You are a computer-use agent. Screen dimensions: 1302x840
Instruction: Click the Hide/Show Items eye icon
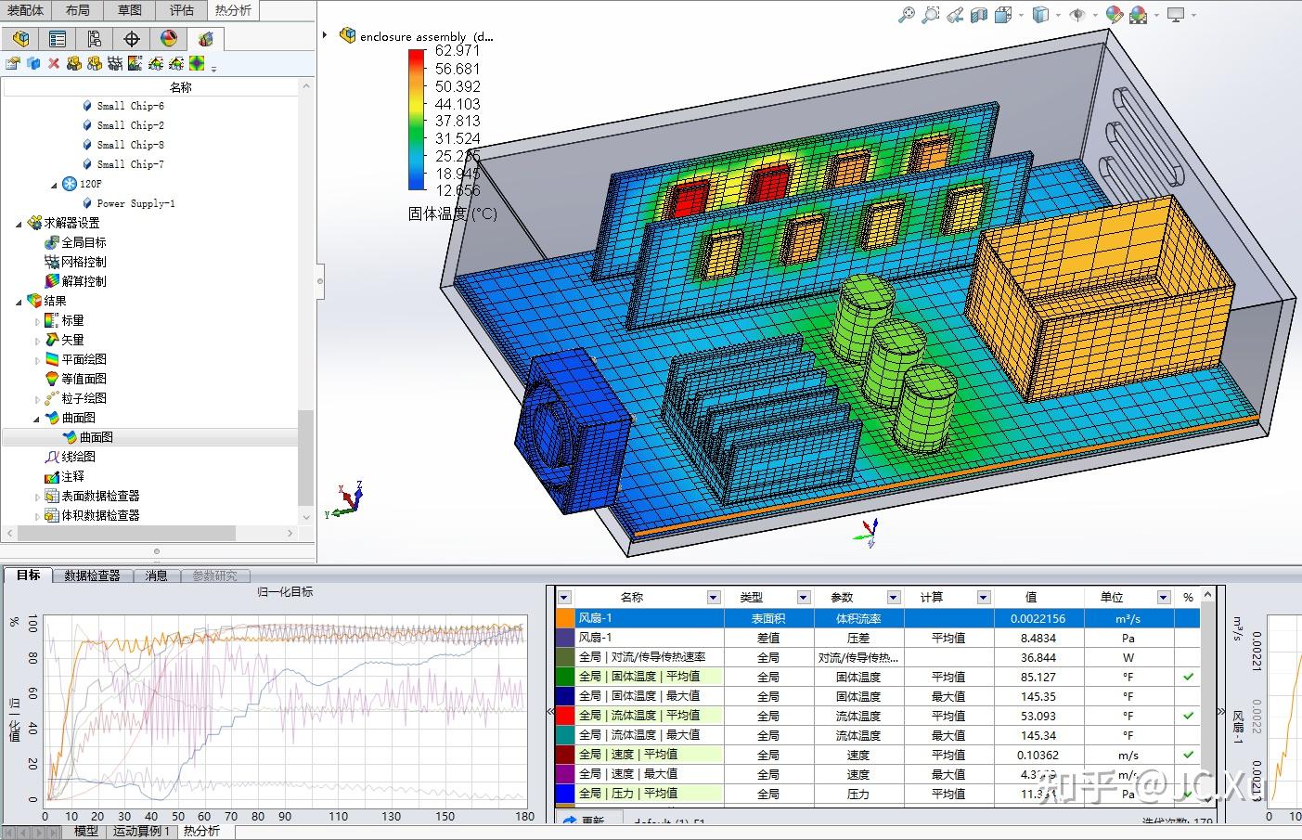tap(1076, 15)
